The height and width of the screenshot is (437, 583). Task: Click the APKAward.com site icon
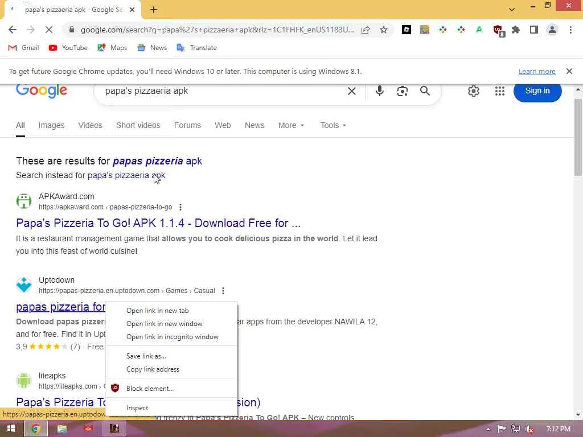click(24, 201)
